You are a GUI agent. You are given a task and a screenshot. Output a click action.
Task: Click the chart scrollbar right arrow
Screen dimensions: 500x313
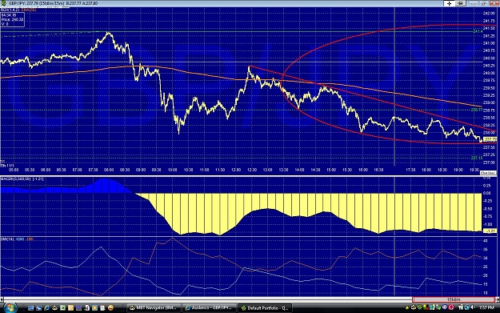coord(498,299)
